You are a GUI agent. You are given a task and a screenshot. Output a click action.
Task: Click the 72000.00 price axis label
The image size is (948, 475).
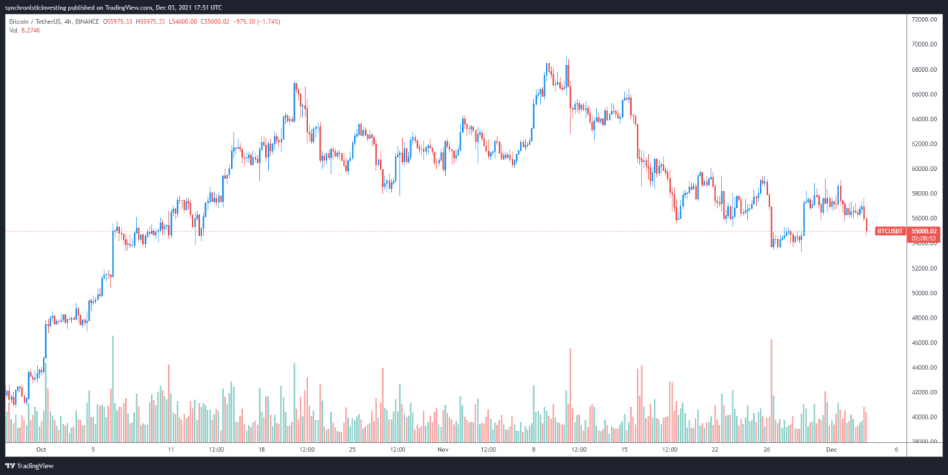point(926,20)
